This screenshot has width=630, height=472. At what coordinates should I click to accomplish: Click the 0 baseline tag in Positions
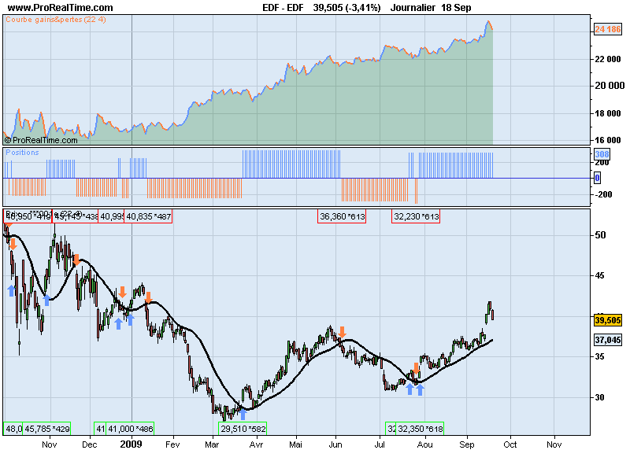click(598, 178)
